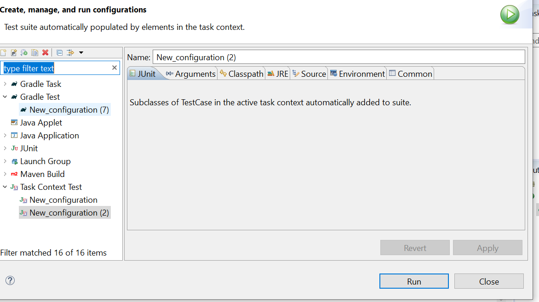Click the new prototype configuration icon
Image resolution: width=539 pixels, height=302 pixels.
point(14,53)
